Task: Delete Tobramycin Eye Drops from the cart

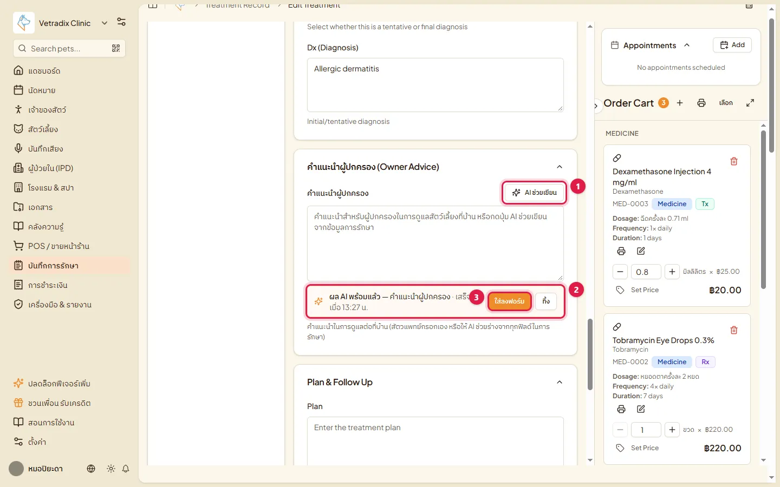Action: 734,330
